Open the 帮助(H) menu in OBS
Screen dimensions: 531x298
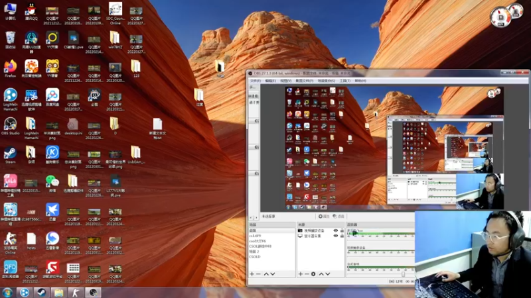click(x=360, y=81)
